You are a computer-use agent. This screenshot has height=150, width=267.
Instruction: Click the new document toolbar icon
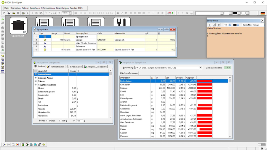tap(4, 13)
